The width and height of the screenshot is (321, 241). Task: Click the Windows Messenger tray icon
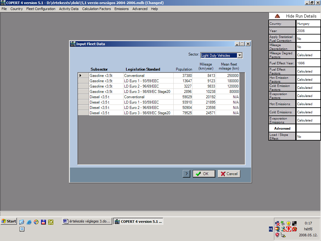coord(283,229)
